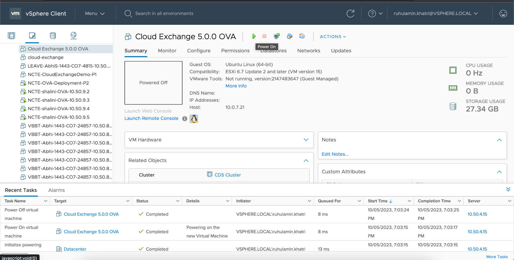Image resolution: width=514 pixels, height=260 pixels.
Task: Click the CPU usage chip icon
Action: (453, 70)
